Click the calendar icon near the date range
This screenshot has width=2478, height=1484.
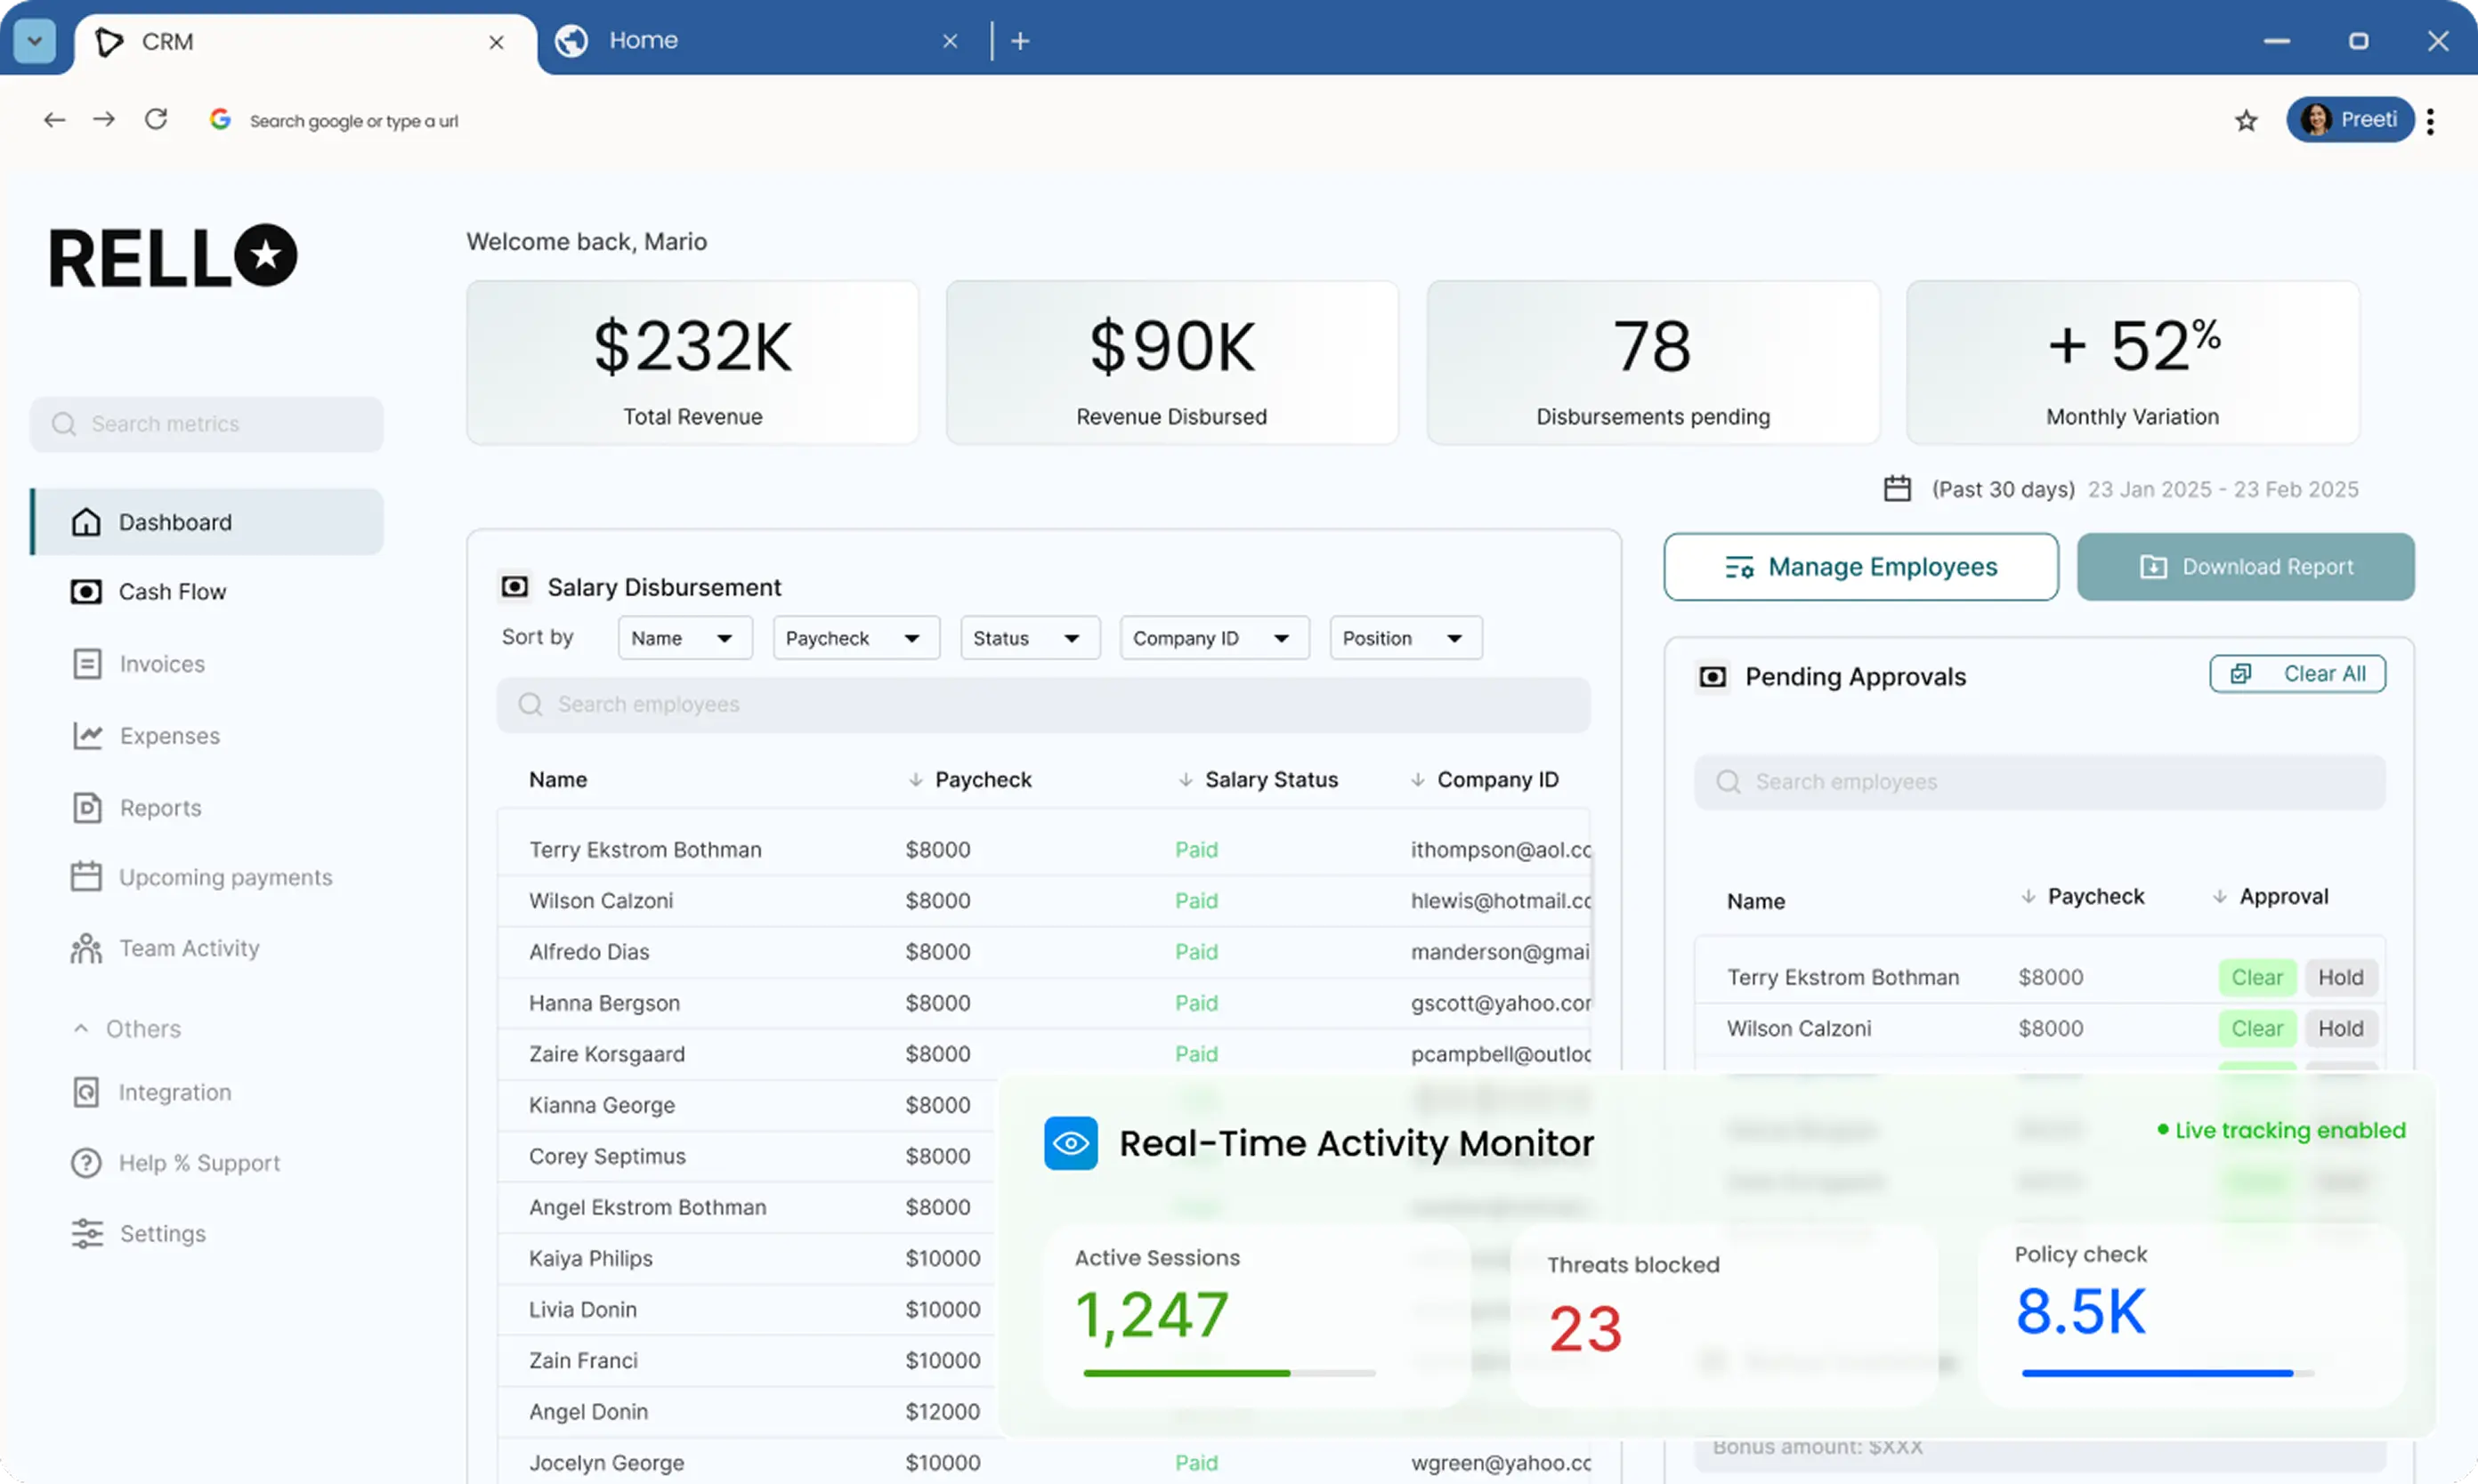tap(1897, 488)
